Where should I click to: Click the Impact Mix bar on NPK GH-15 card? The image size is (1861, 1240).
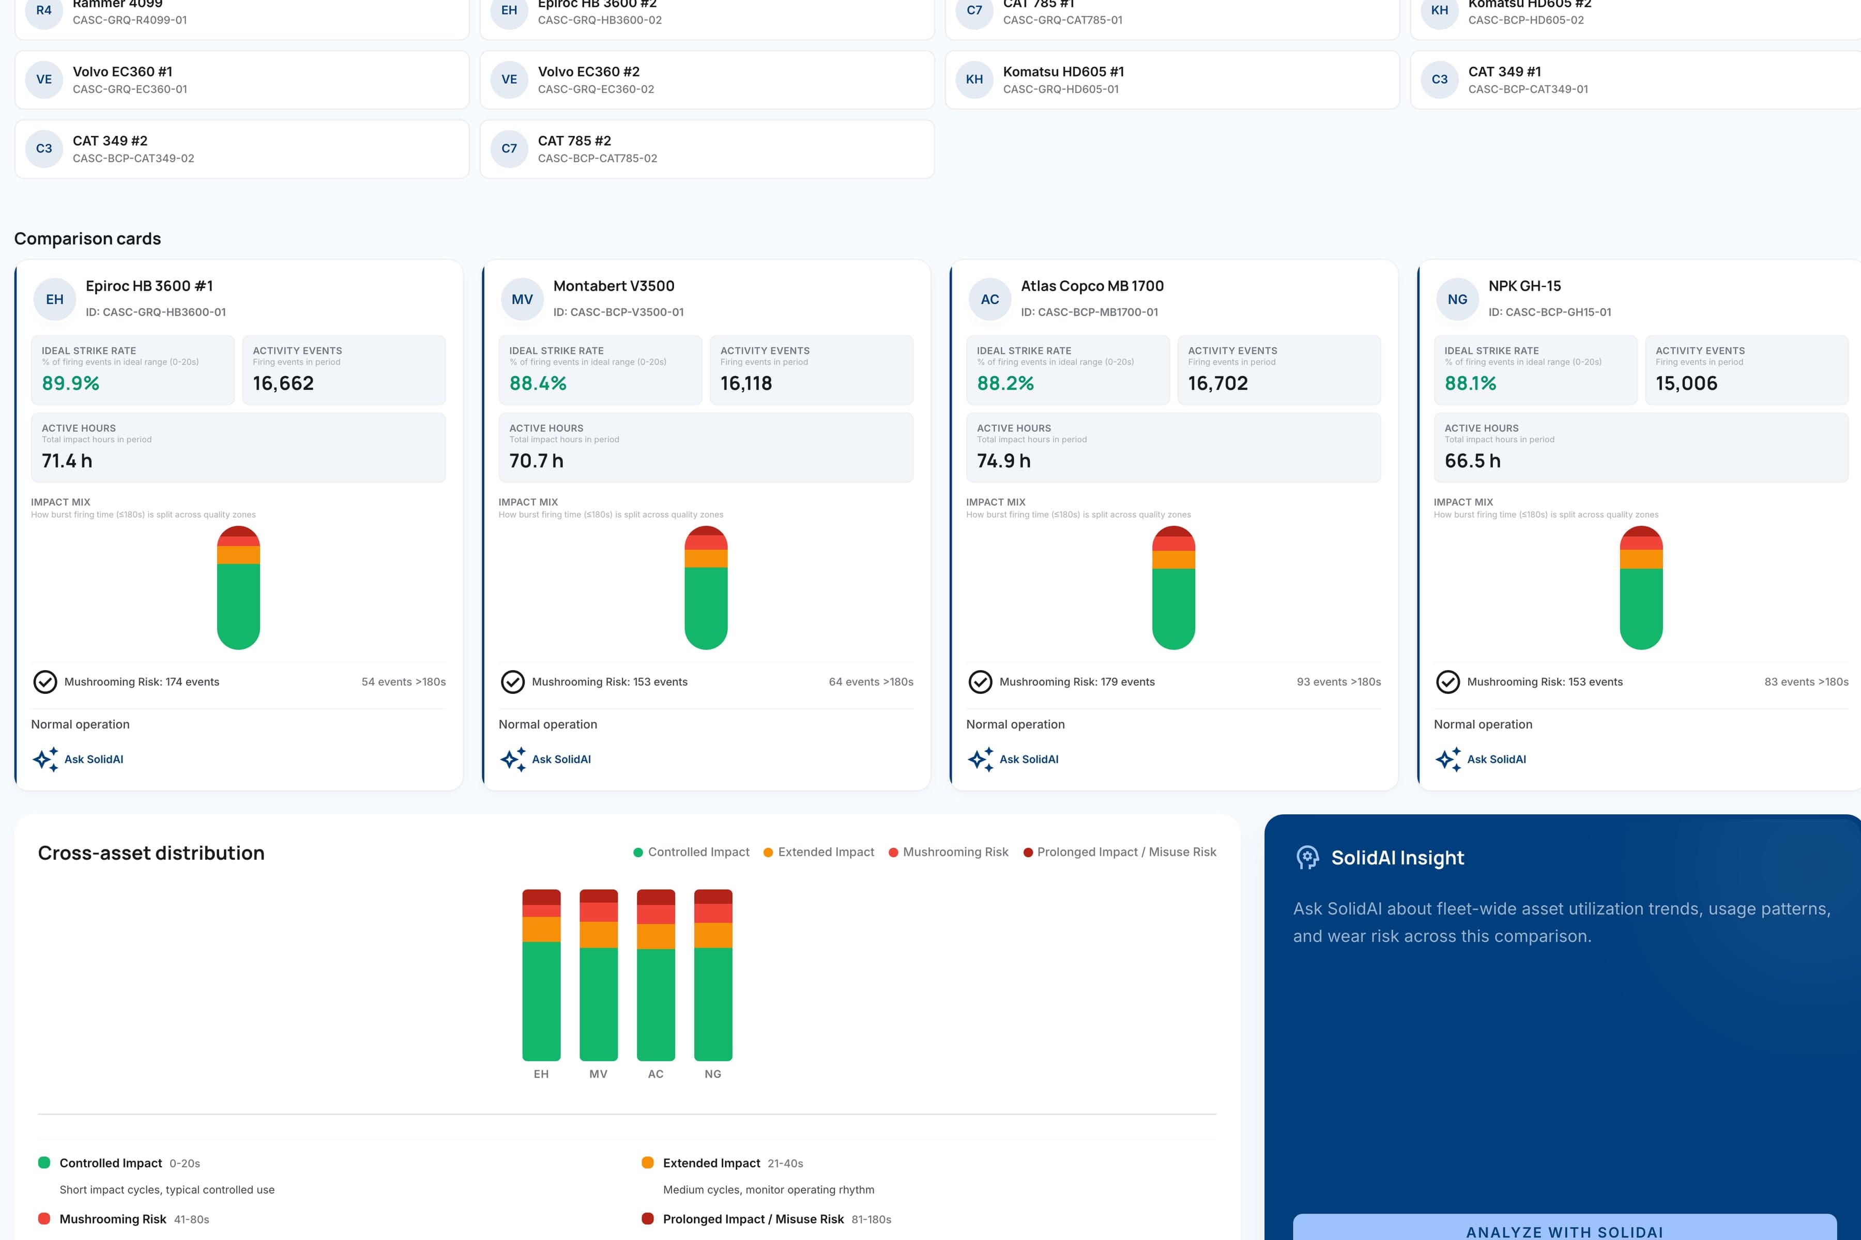point(1641,587)
